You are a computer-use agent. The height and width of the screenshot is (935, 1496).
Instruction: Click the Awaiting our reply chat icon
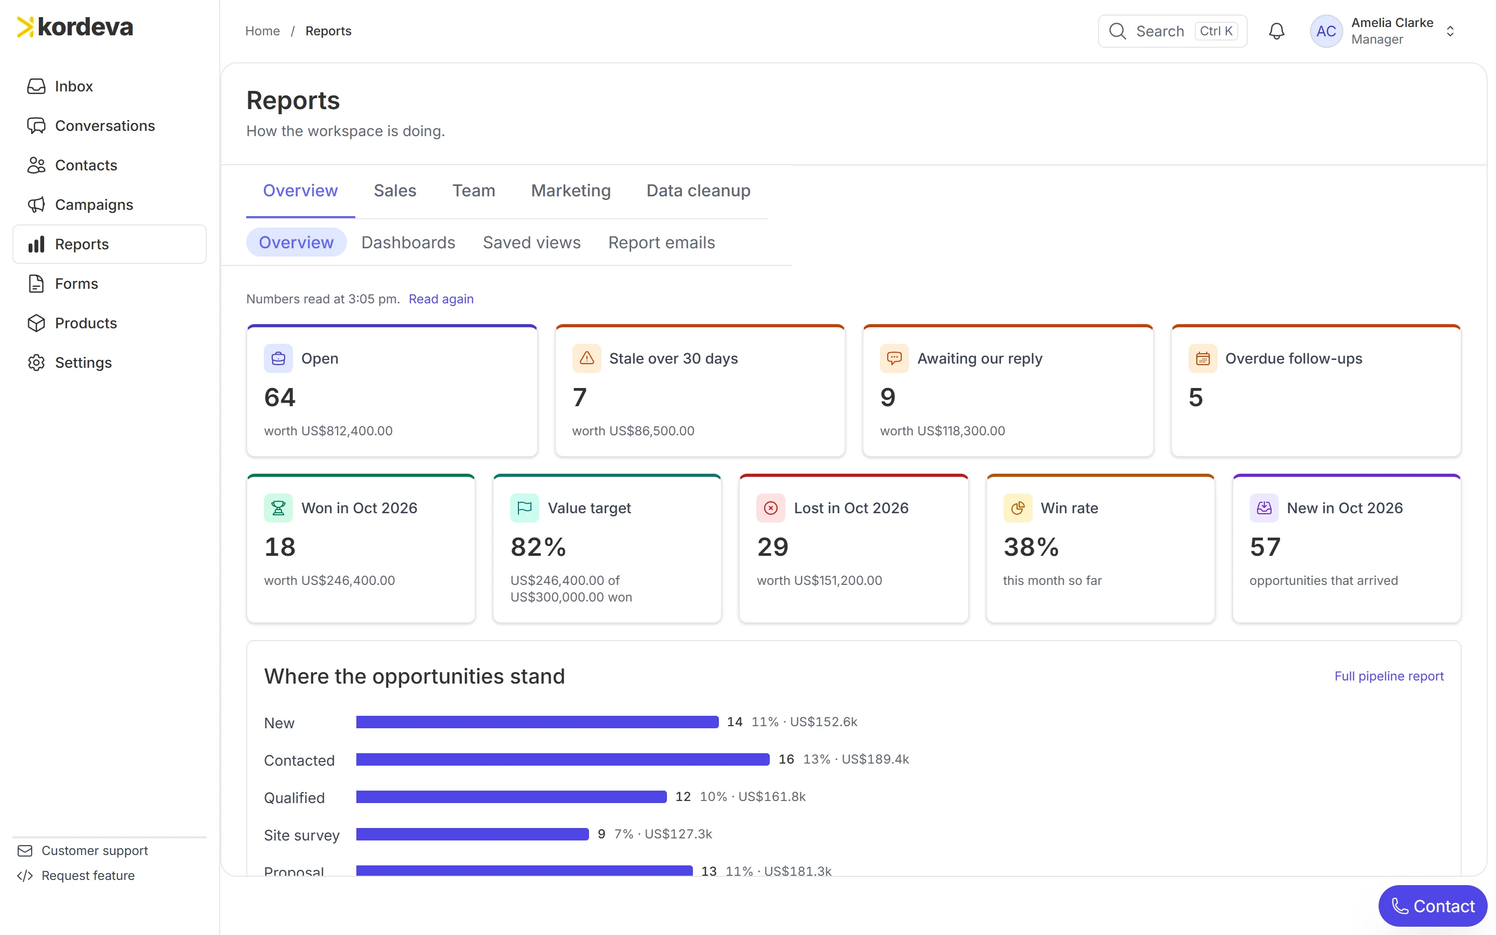coord(894,358)
